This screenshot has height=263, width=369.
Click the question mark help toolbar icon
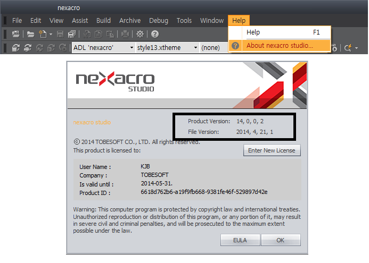pos(154,34)
